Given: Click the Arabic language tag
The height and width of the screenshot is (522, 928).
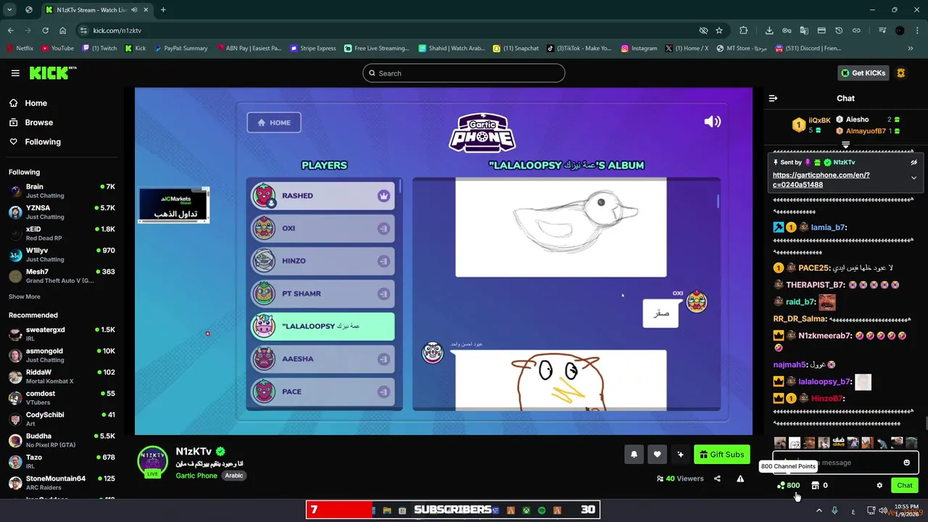Looking at the screenshot, I should coord(233,476).
